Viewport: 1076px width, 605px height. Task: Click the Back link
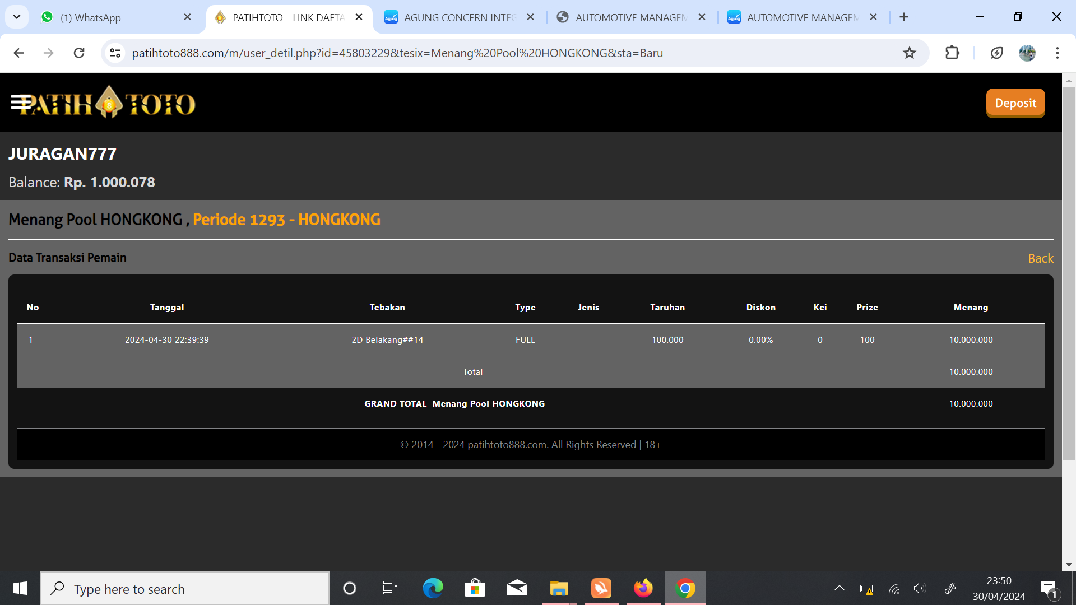click(1040, 258)
